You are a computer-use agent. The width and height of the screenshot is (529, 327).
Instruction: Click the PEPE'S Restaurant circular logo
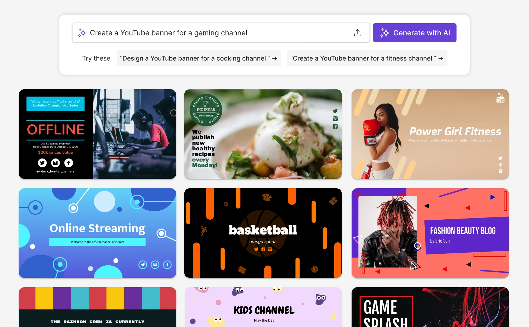(x=206, y=110)
